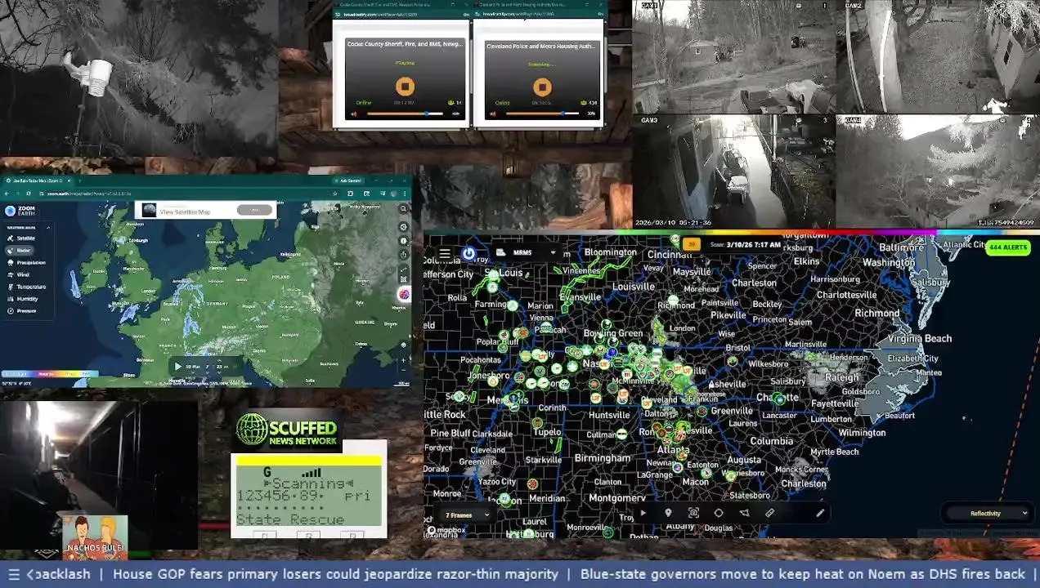
Task: Select Precipitation map mode in Zoom Earth
Action: pyautogui.click(x=26, y=262)
